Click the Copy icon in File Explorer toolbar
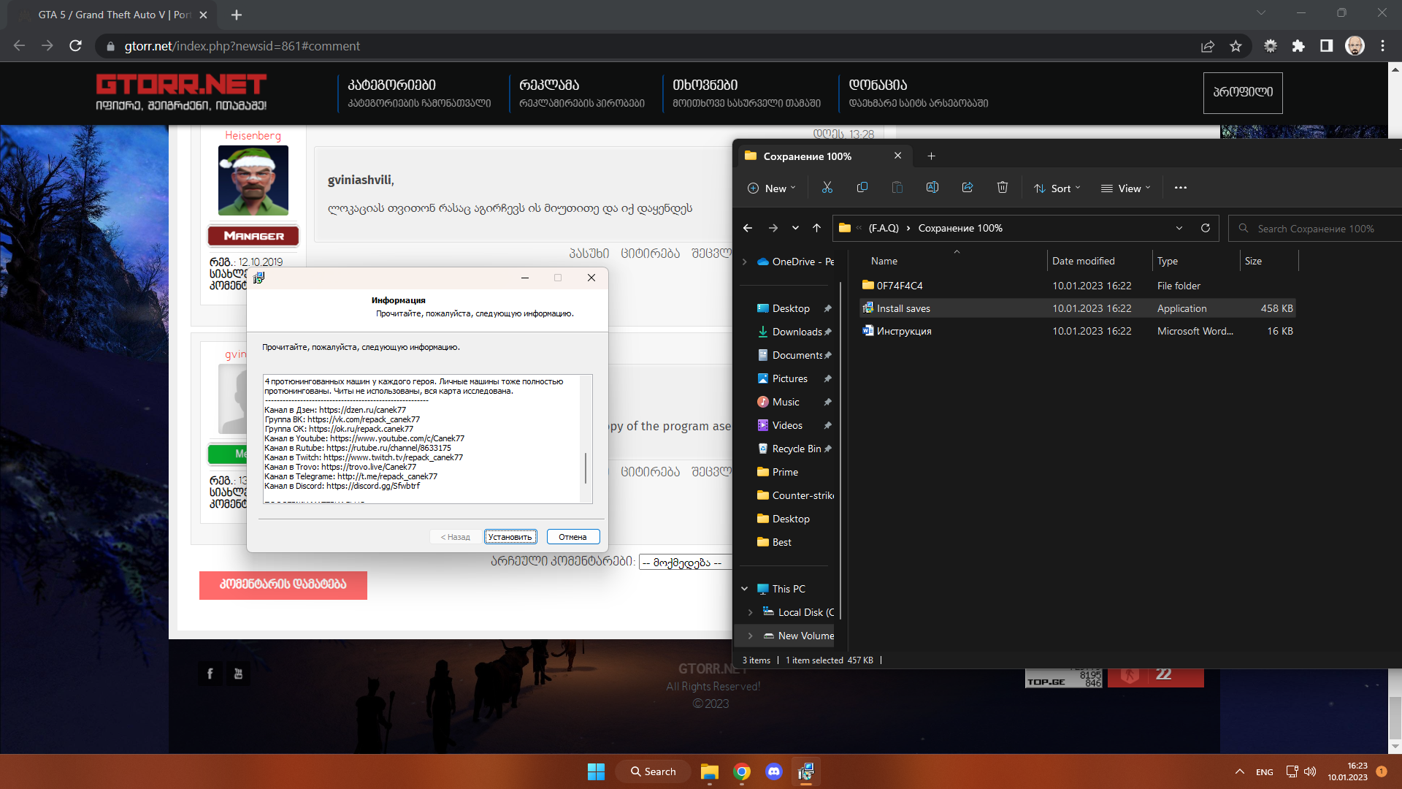This screenshot has width=1402, height=789. point(862,188)
